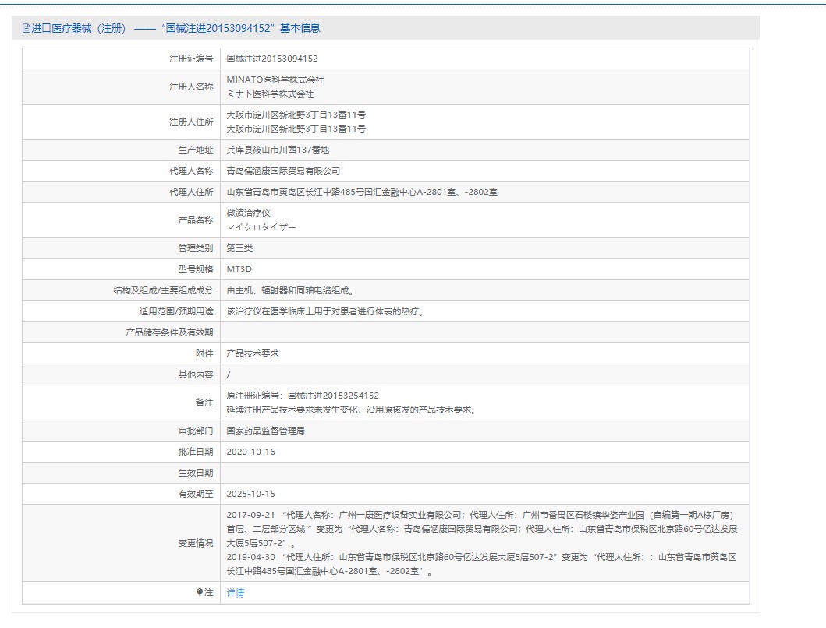This screenshot has width=826, height=628.
Task: Click the Japanese name ミナト医科学株式会社
Action: [x=270, y=94]
